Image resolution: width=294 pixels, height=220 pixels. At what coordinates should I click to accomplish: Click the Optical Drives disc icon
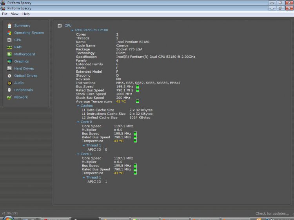click(x=9, y=76)
